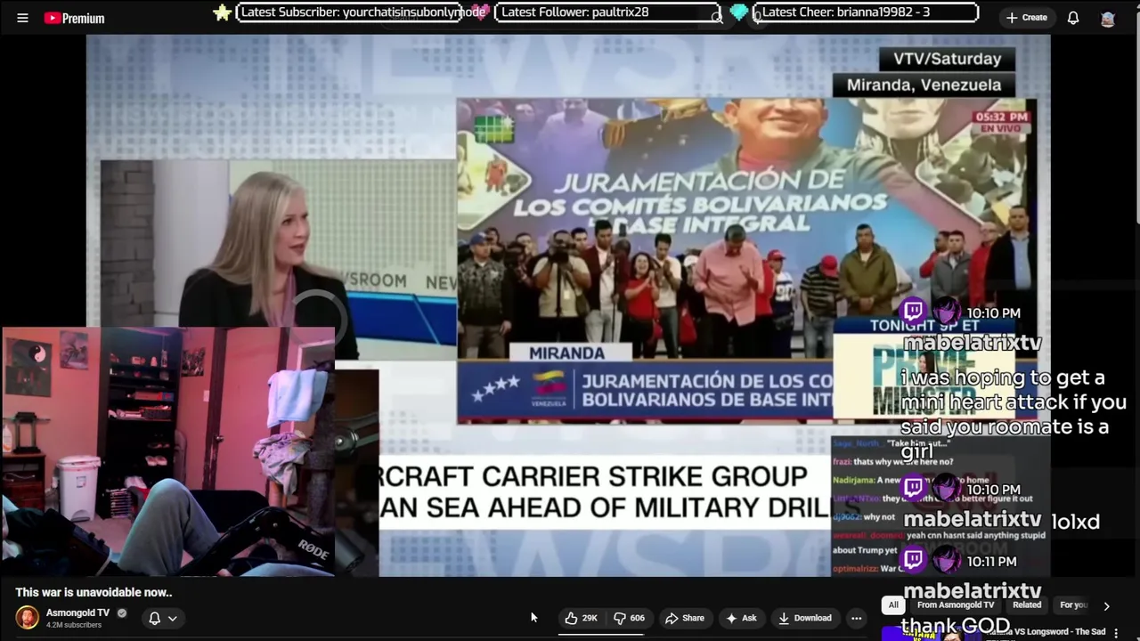
Task: Click the verified badge beside Asmongold TV
Action: pyautogui.click(x=122, y=613)
